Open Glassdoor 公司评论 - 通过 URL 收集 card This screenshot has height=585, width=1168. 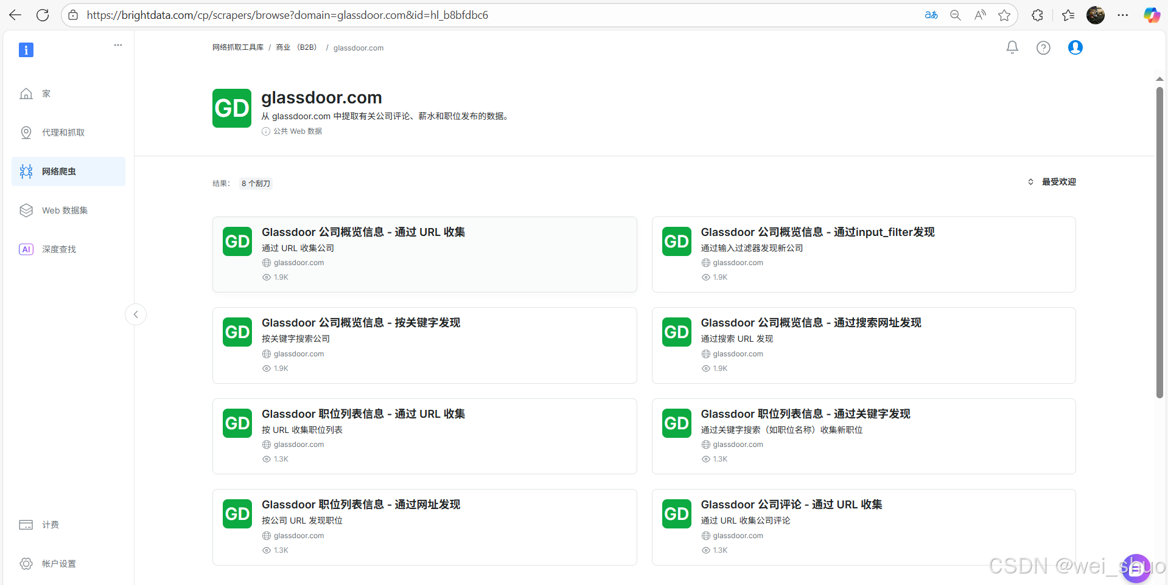[x=864, y=527]
